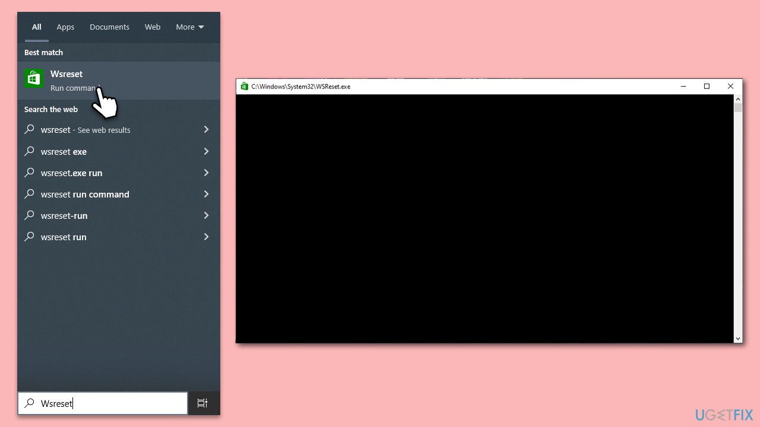
Task: Switch to the All search tab
Action: click(x=37, y=27)
